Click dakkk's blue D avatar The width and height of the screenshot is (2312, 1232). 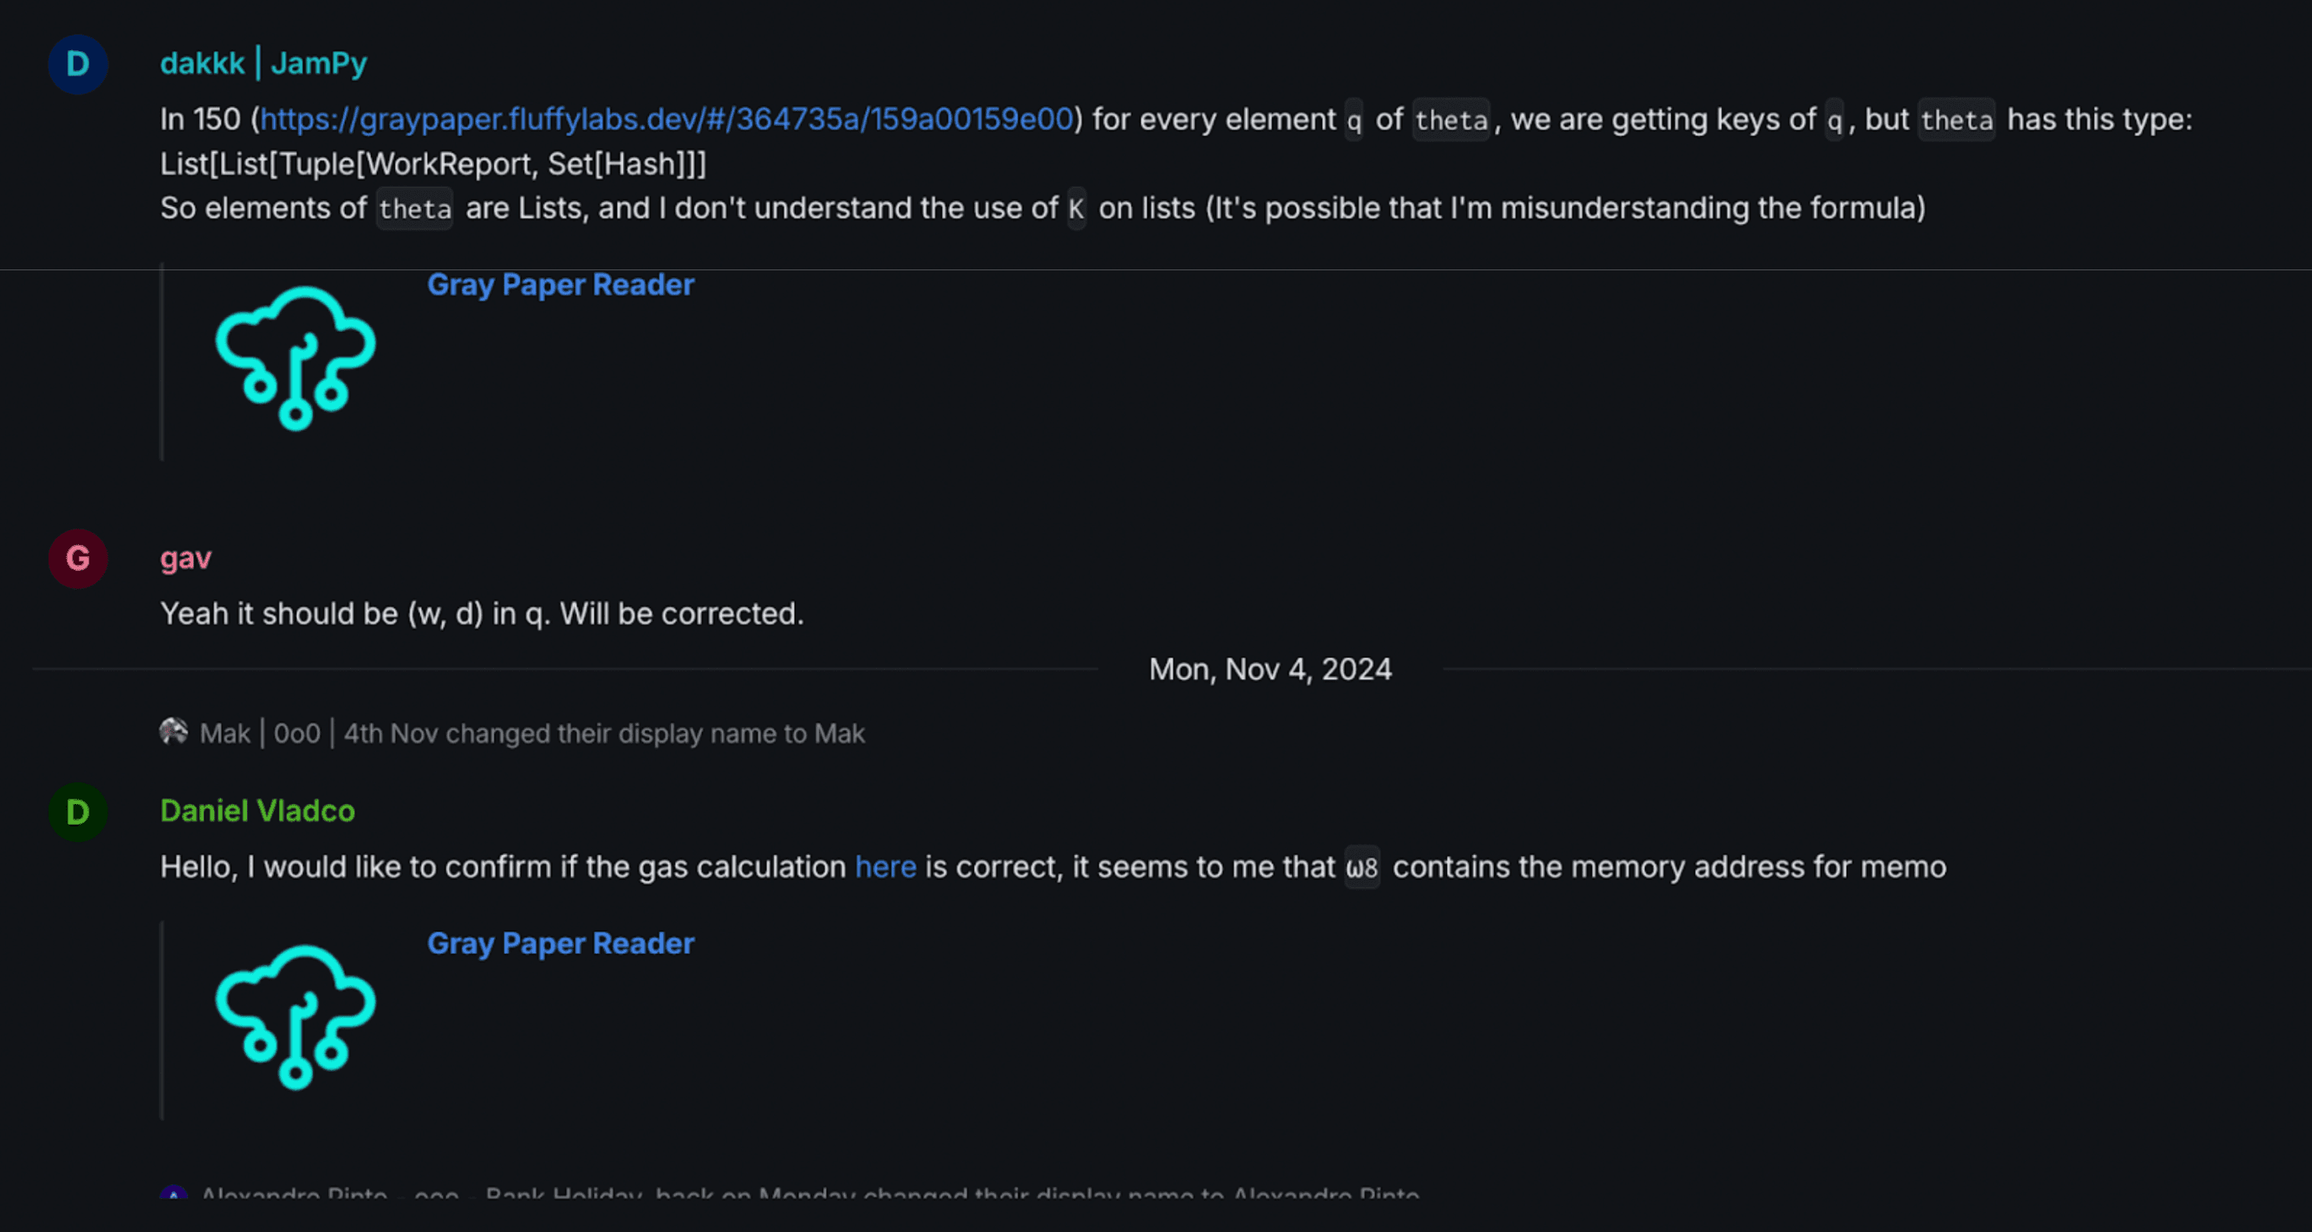[x=78, y=65]
